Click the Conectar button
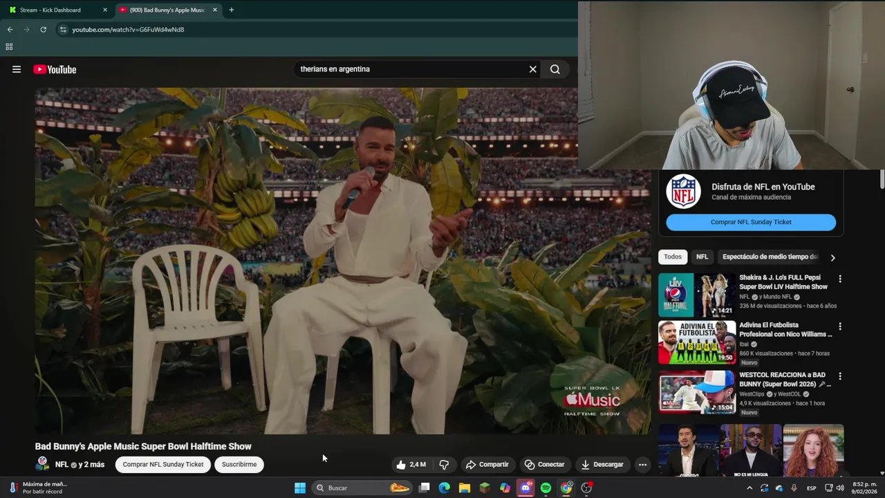 pyautogui.click(x=544, y=465)
